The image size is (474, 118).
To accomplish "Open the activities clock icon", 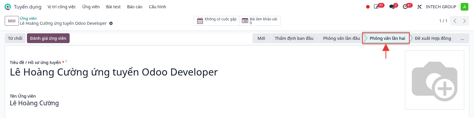I will pyautogui.click(x=405, y=7).
